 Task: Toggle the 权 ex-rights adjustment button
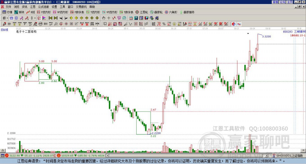(39, 18)
